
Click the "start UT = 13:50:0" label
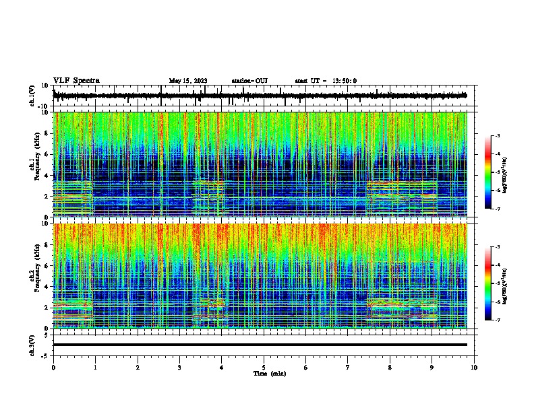[326, 81]
